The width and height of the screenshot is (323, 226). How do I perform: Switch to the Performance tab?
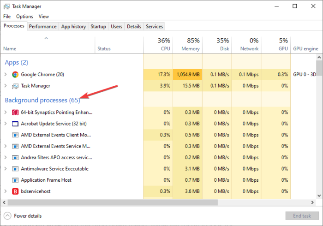42,27
